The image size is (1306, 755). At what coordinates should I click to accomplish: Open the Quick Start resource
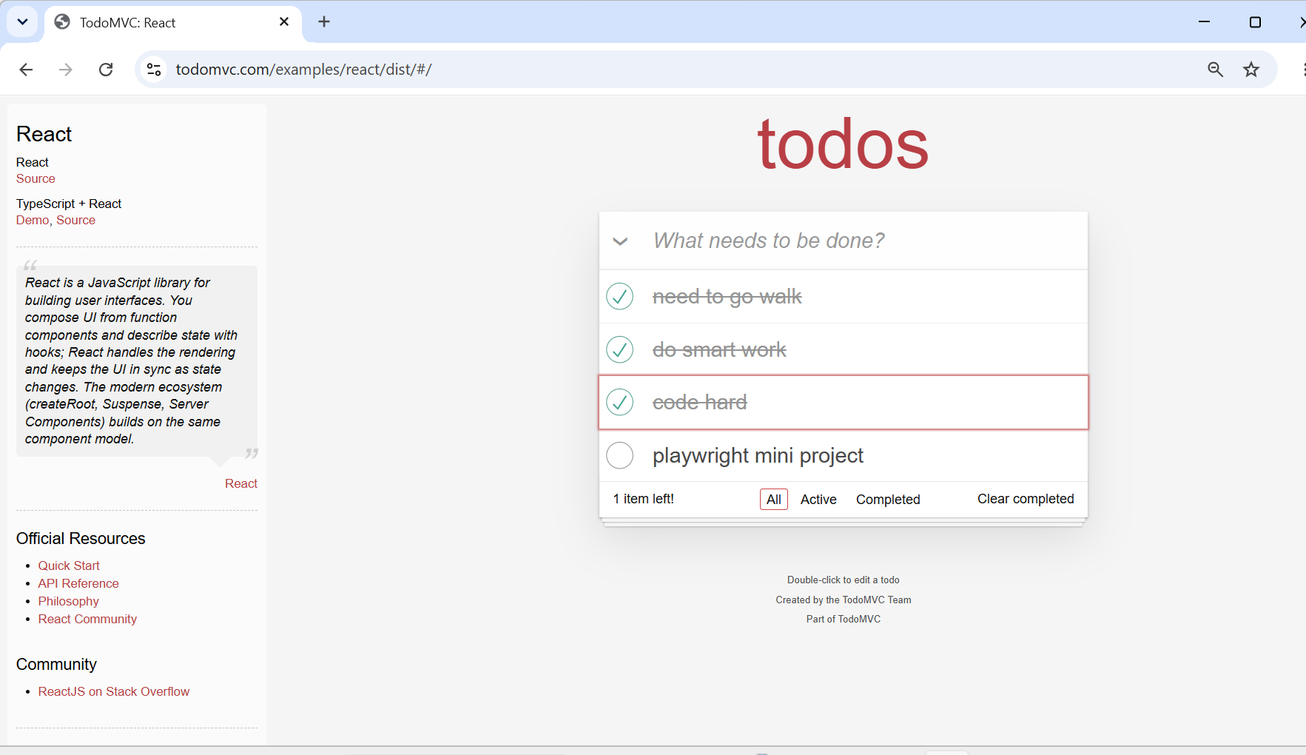(69, 566)
